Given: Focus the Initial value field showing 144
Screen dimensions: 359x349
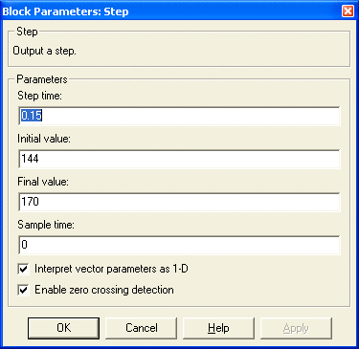Looking at the screenshot, I should (179, 159).
